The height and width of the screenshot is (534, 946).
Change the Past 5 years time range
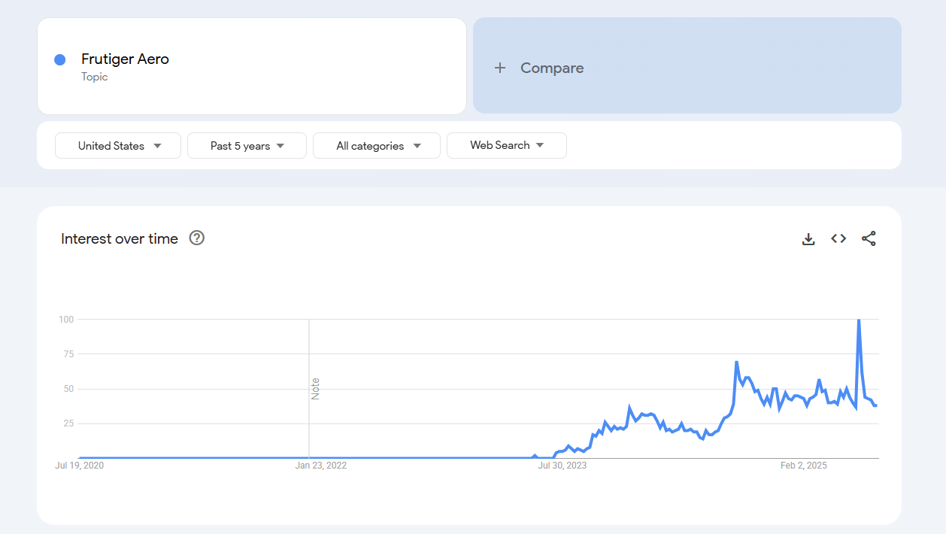pos(247,146)
